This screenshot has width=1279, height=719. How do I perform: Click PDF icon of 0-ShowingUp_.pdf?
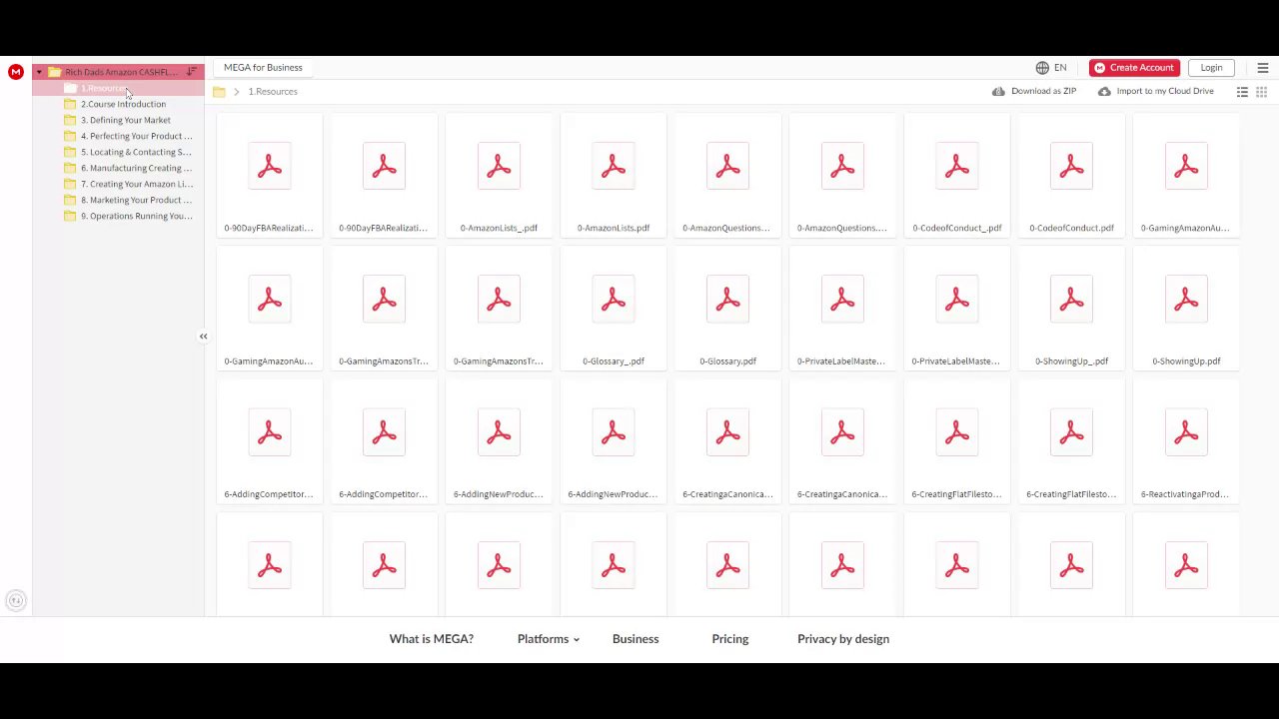click(1071, 300)
